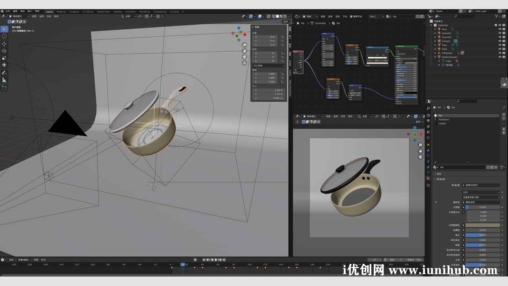Click the Blender logo menu icon
This screenshot has width=508, height=286.
2,12
